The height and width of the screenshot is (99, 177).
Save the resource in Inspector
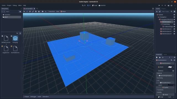[x=163, y=57]
